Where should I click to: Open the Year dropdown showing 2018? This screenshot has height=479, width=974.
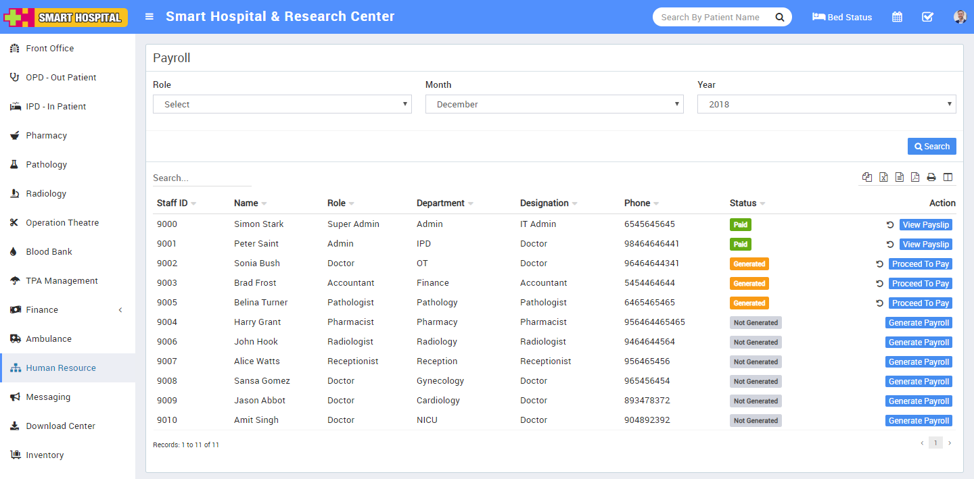(826, 104)
